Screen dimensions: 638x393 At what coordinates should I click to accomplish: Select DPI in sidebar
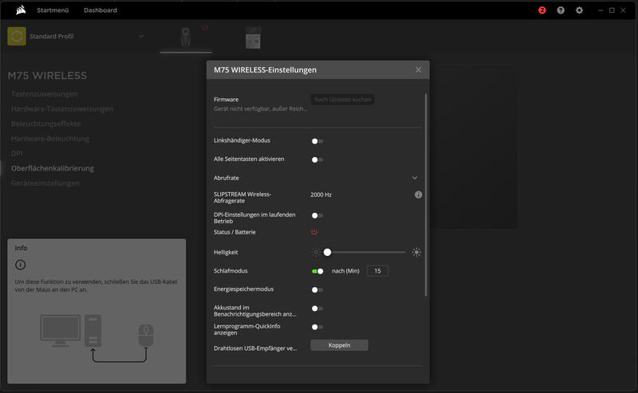[x=17, y=153]
